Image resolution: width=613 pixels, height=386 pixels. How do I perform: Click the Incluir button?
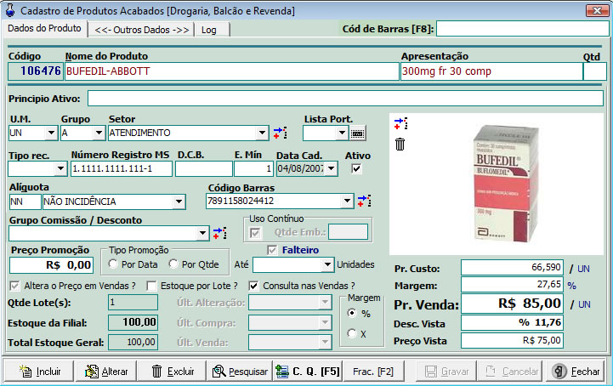[39, 372]
